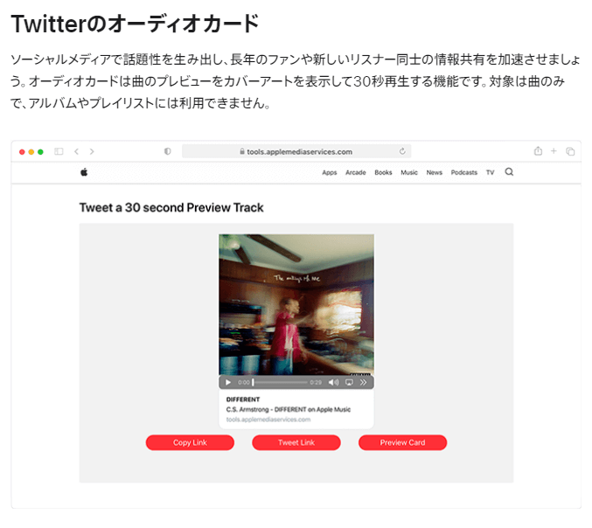This screenshot has width=592, height=528.
Task: Open the search magnifier icon
Action: coord(509,172)
